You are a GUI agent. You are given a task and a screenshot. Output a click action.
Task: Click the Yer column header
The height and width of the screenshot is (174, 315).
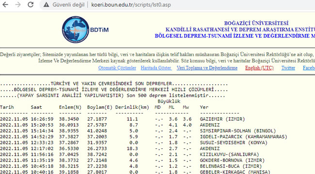tap(204, 107)
